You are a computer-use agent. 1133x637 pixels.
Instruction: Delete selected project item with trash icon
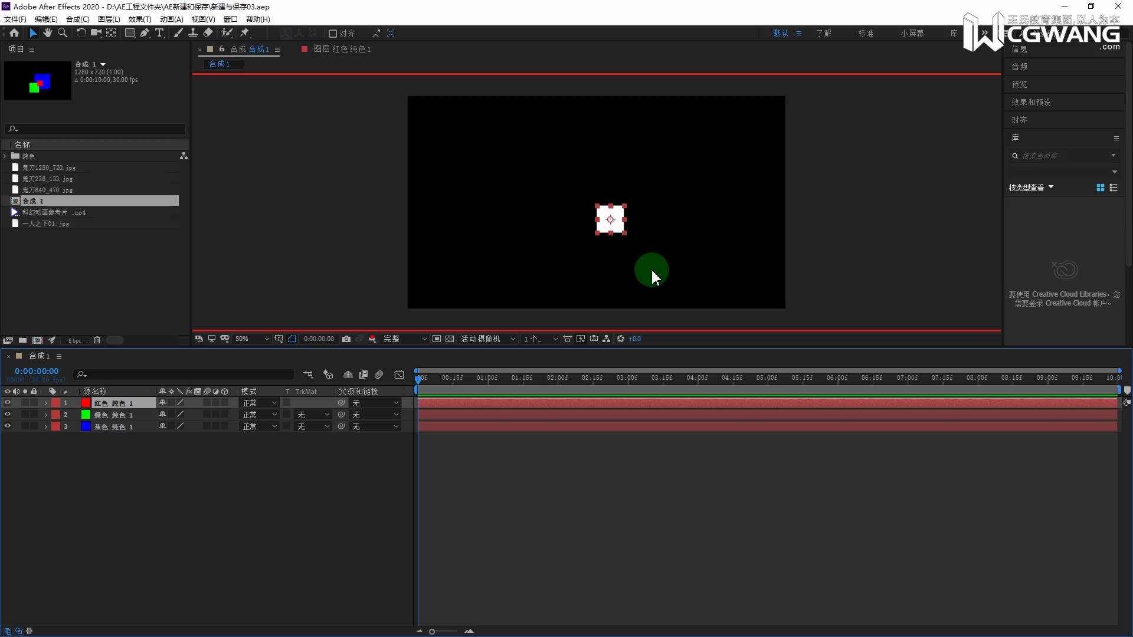pyautogui.click(x=97, y=340)
